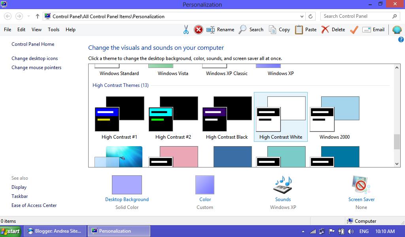Screen dimensions: 405x237
Task: Select the Windows 2000 theme
Action: pyautogui.click(x=335, y=117)
